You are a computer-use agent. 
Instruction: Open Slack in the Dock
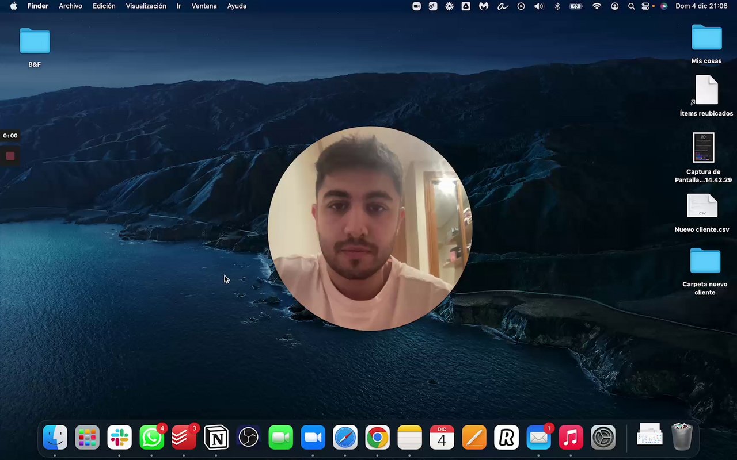pyautogui.click(x=120, y=438)
